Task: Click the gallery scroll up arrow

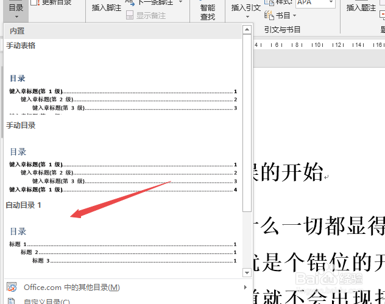Action: [247, 30]
